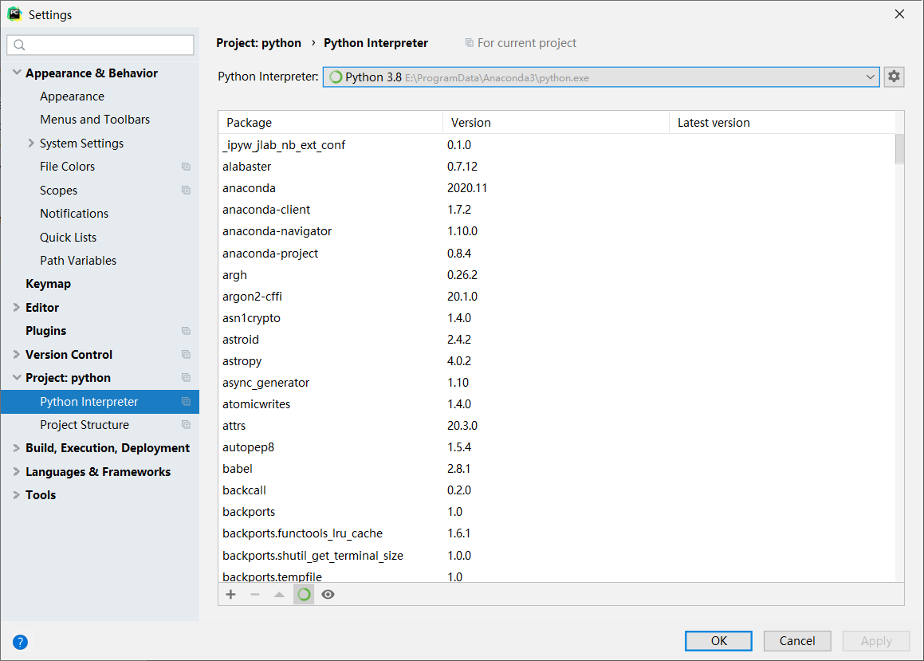Viewport: 924px width, 661px height.
Task: Select the argon2-cffi package row
Action: (557, 297)
